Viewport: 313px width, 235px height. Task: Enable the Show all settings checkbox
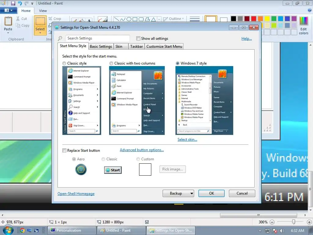[x=138, y=38]
